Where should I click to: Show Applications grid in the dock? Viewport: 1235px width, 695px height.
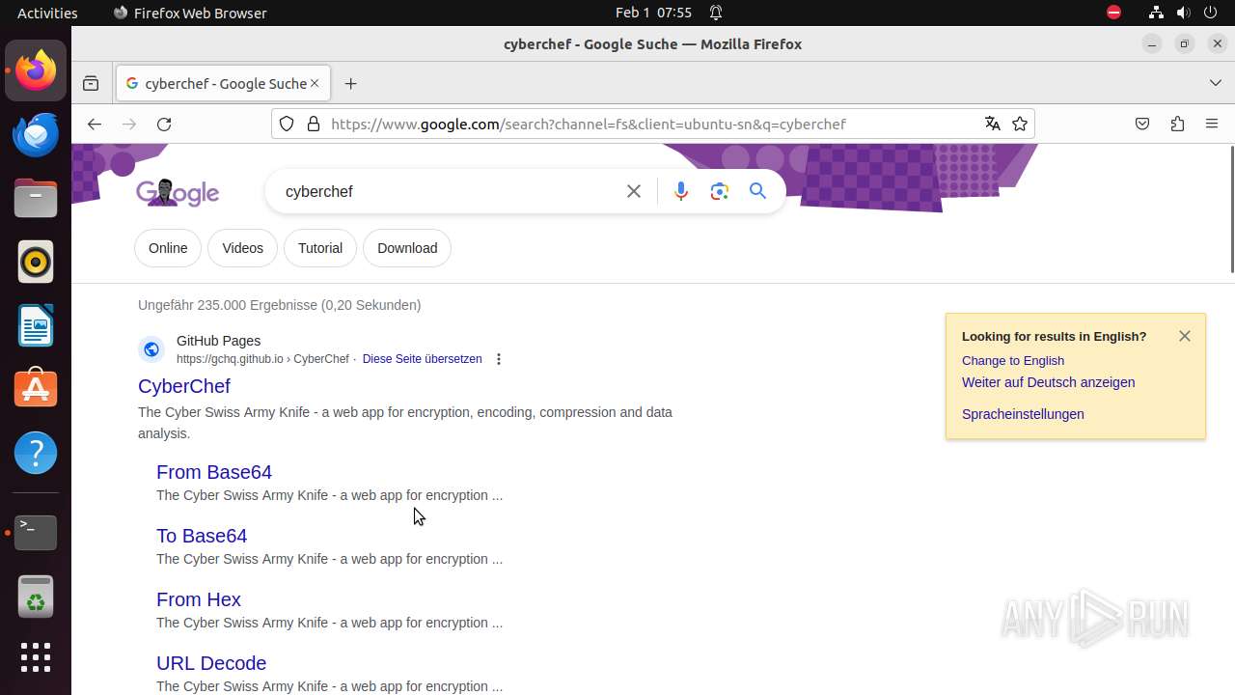point(36,658)
